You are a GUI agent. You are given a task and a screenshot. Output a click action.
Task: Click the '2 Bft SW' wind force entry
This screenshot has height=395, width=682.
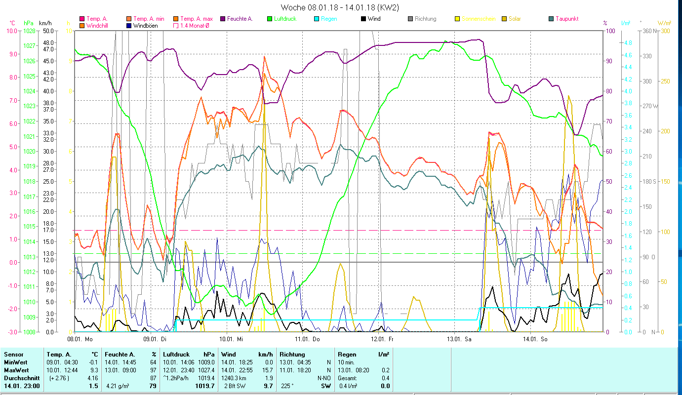point(236,386)
